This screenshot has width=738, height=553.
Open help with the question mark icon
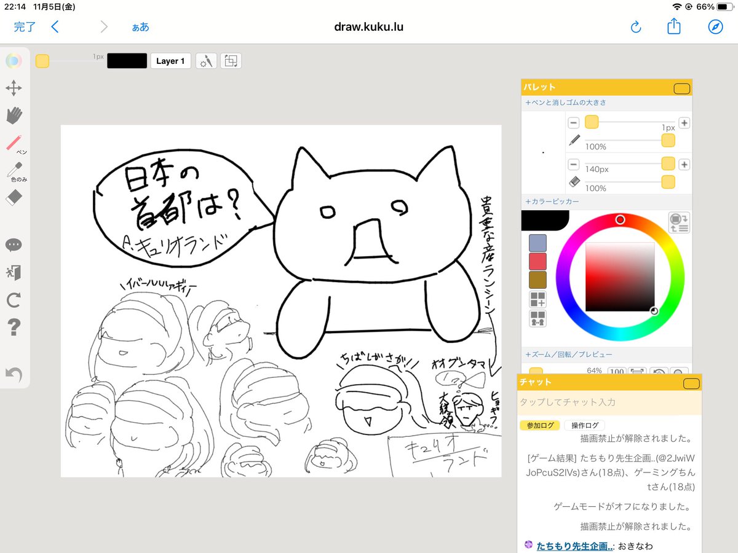click(14, 327)
